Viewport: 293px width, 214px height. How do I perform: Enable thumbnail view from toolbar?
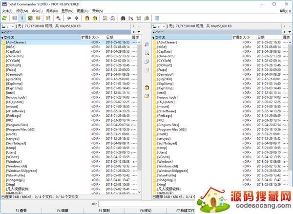(x=30, y=18)
